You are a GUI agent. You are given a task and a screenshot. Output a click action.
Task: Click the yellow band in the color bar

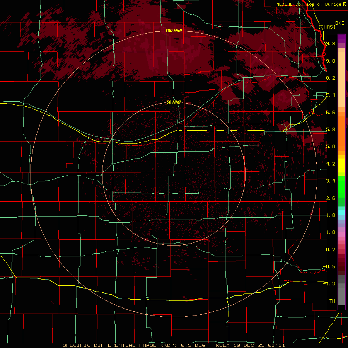341,165
